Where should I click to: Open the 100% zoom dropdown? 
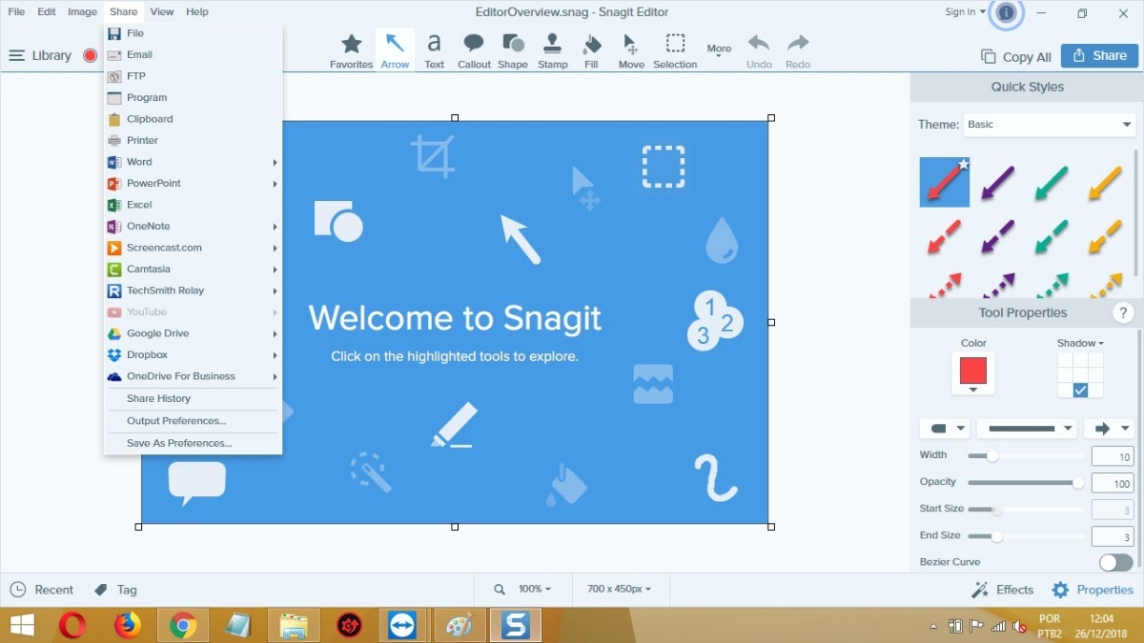pos(535,590)
